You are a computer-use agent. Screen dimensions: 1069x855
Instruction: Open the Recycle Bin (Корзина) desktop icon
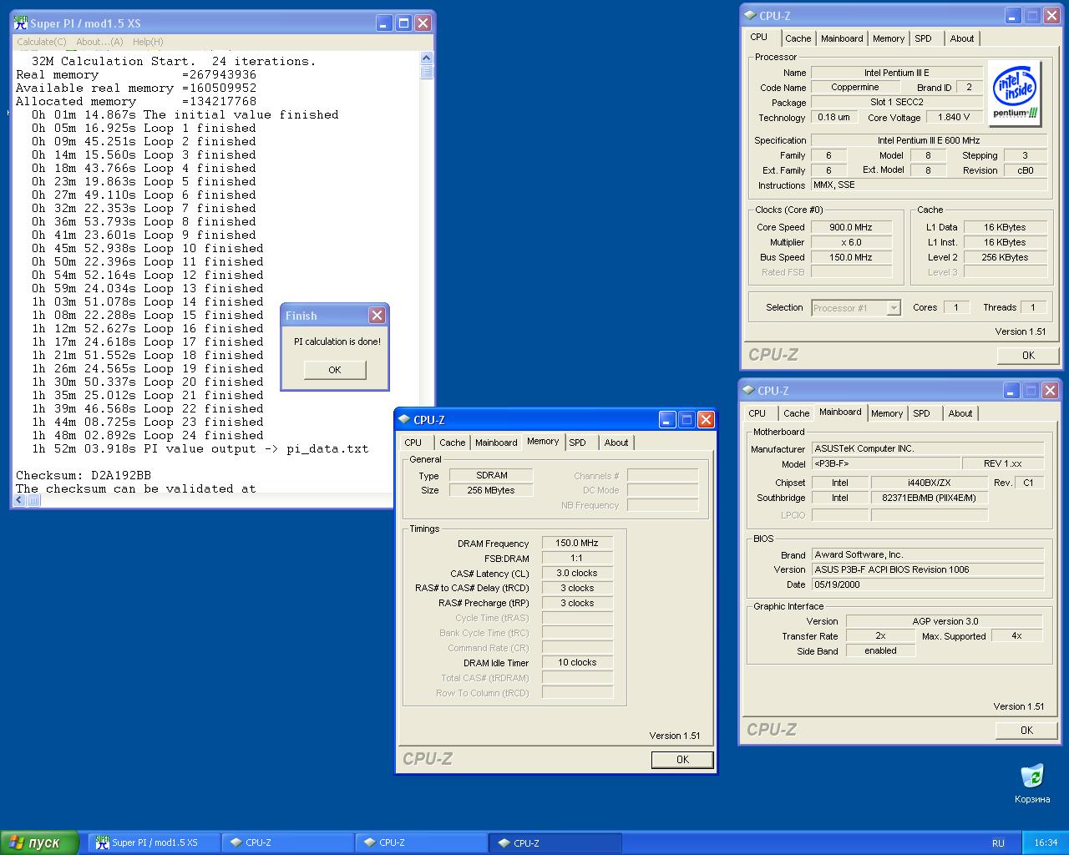tap(1032, 783)
